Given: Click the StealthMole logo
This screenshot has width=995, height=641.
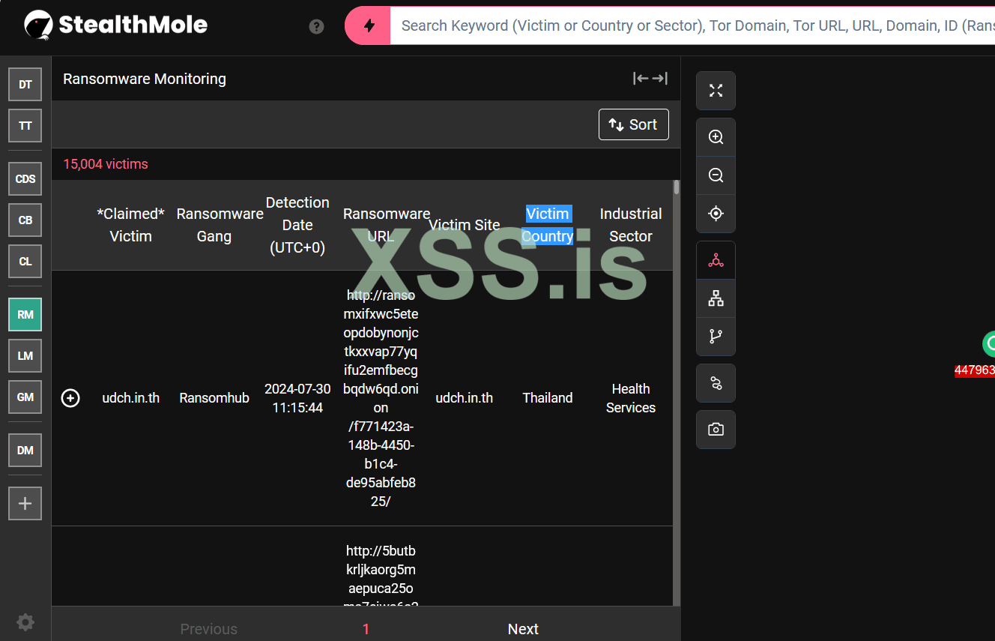Looking at the screenshot, I should pyautogui.click(x=116, y=25).
